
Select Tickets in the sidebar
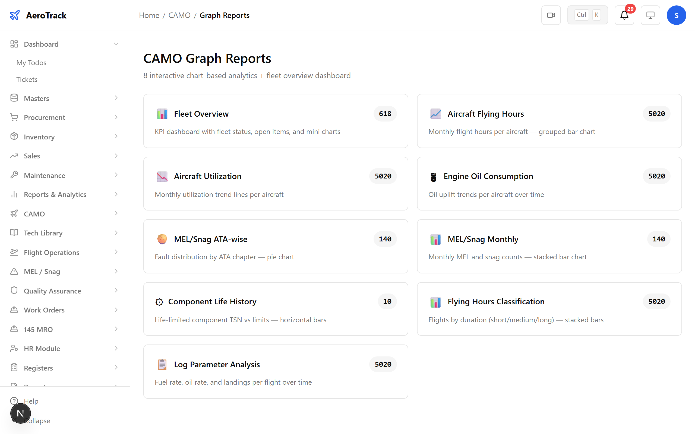[x=27, y=79]
